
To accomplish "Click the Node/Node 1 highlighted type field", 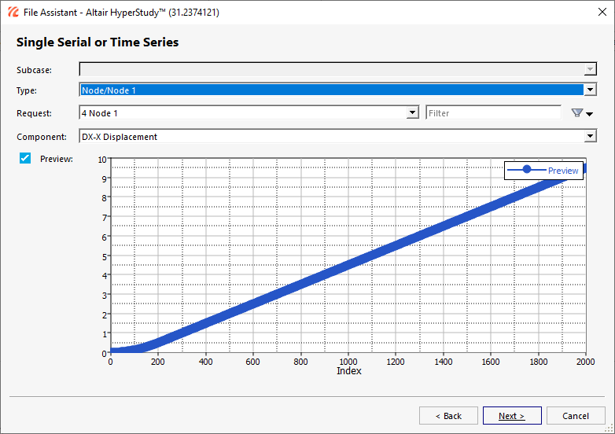I will pos(330,90).
